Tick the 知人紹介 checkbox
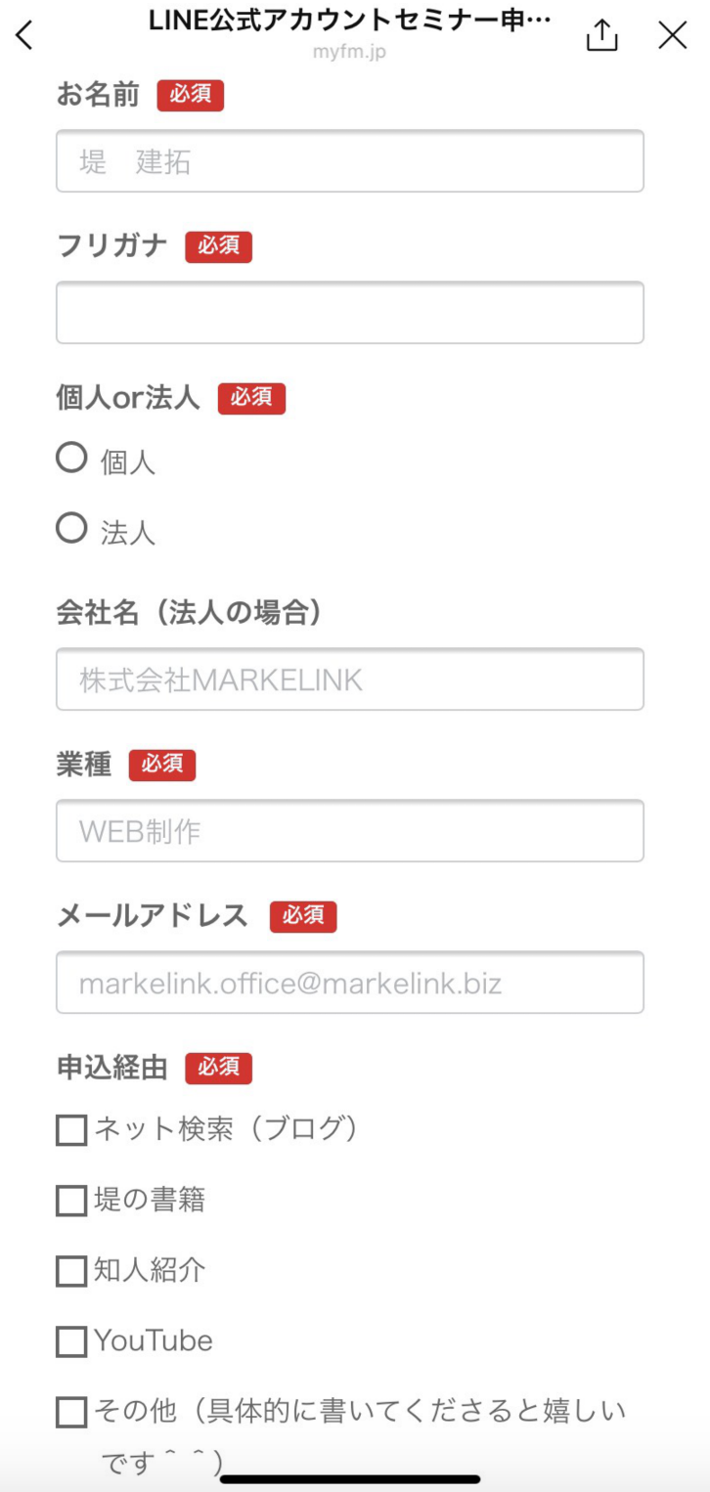710x1492 pixels. click(71, 1271)
